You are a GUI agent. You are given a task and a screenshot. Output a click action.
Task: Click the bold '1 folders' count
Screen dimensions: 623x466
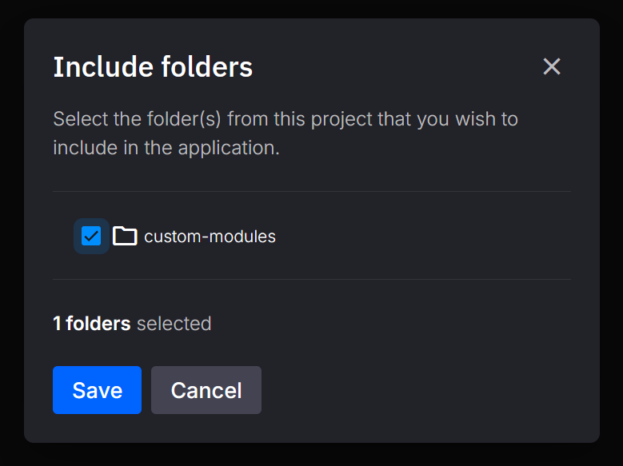pos(91,324)
